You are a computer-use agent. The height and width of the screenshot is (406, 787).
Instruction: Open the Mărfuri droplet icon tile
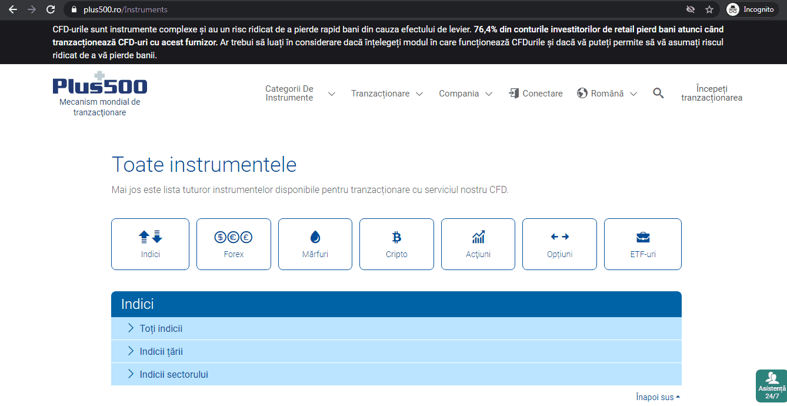pyautogui.click(x=315, y=244)
